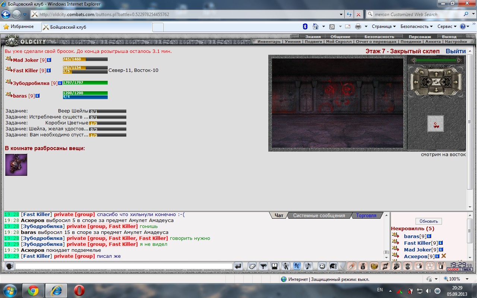The height and width of the screenshot is (298, 477).
Task: Open info for Mad Joker in party list
Action: pos(49,60)
